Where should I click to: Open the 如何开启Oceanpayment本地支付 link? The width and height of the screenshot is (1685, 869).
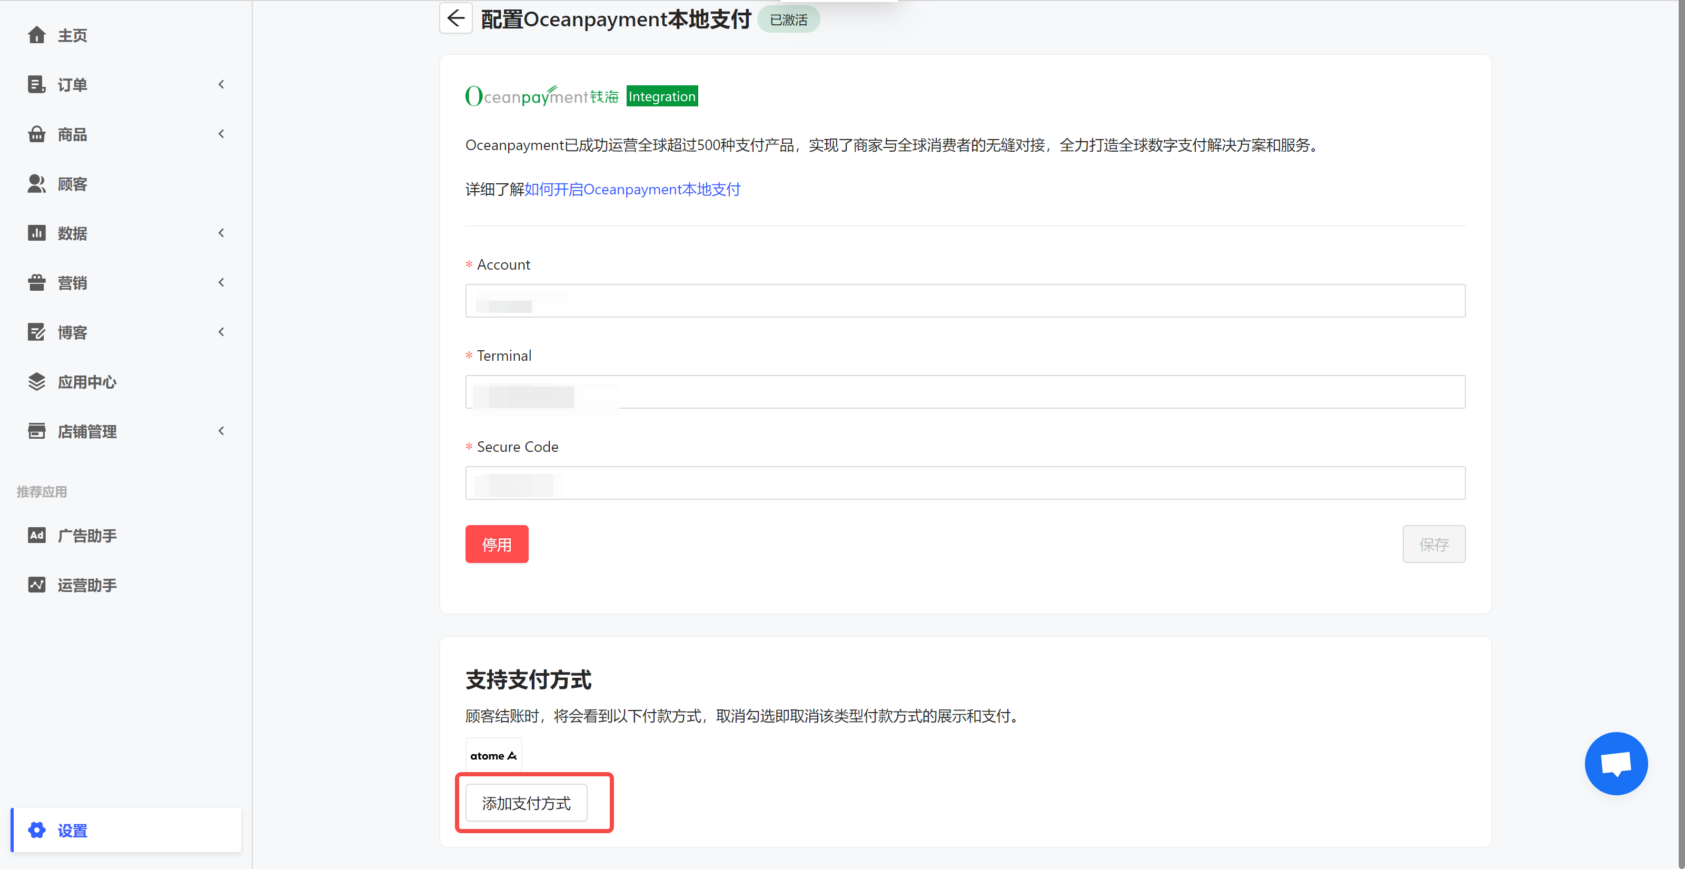click(x=632, y=190)
